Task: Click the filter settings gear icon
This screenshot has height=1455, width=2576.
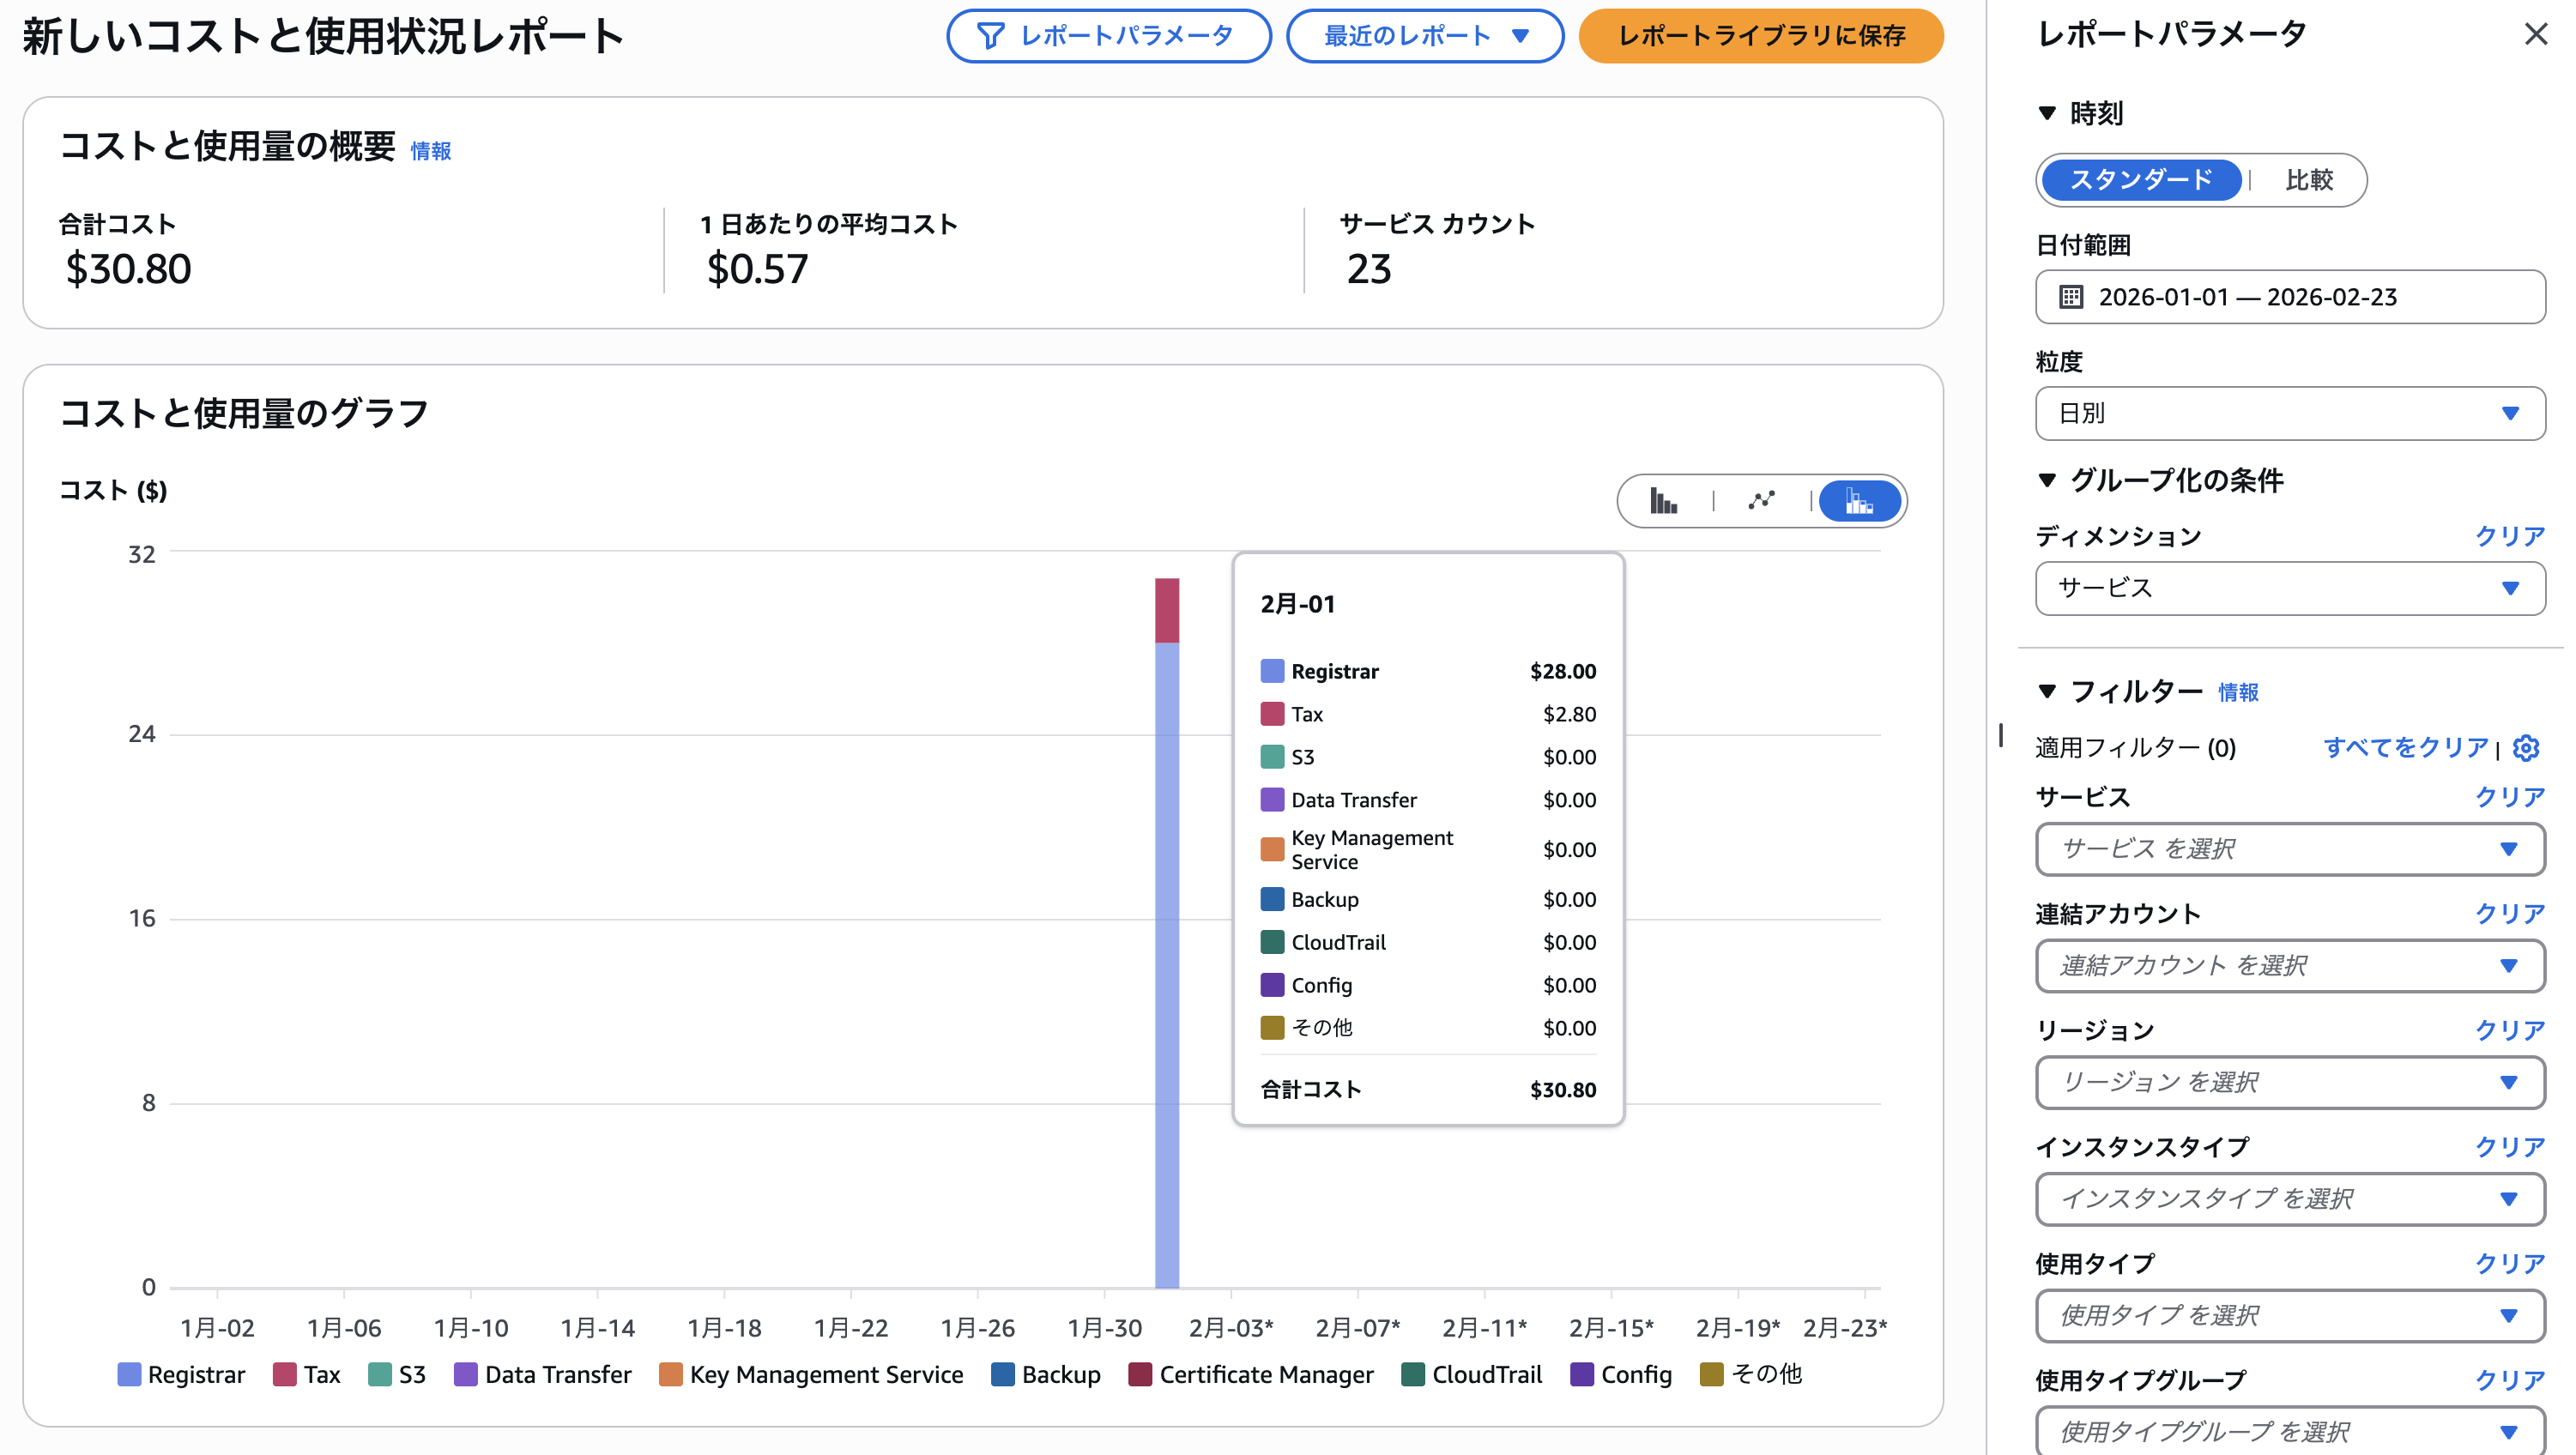Action: [2526, 748]
